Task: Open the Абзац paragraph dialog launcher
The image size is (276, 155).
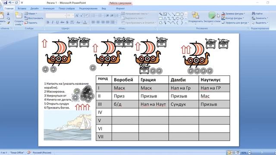Action: [x=156, y=28]
